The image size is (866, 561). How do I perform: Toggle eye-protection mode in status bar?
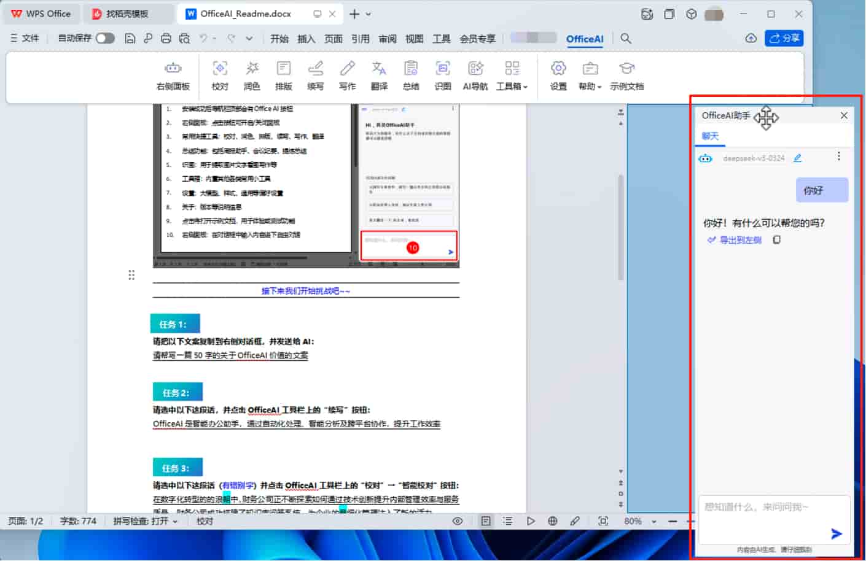point(457,520)
